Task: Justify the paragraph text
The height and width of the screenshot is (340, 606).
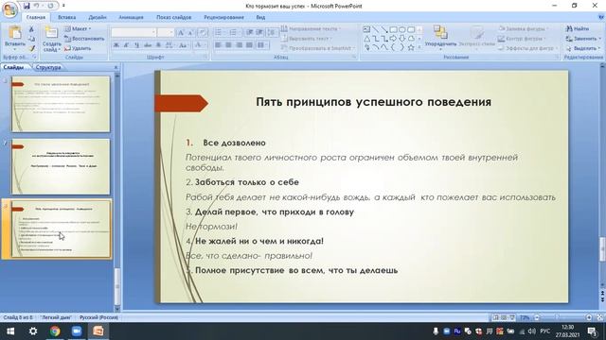Action: click(x=249, y=45)
